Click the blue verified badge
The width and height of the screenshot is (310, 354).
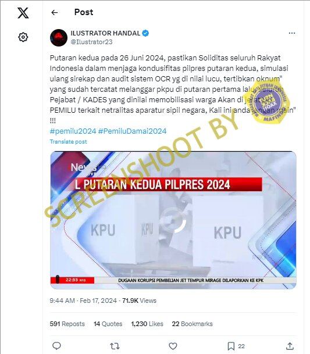click(145, 33)
